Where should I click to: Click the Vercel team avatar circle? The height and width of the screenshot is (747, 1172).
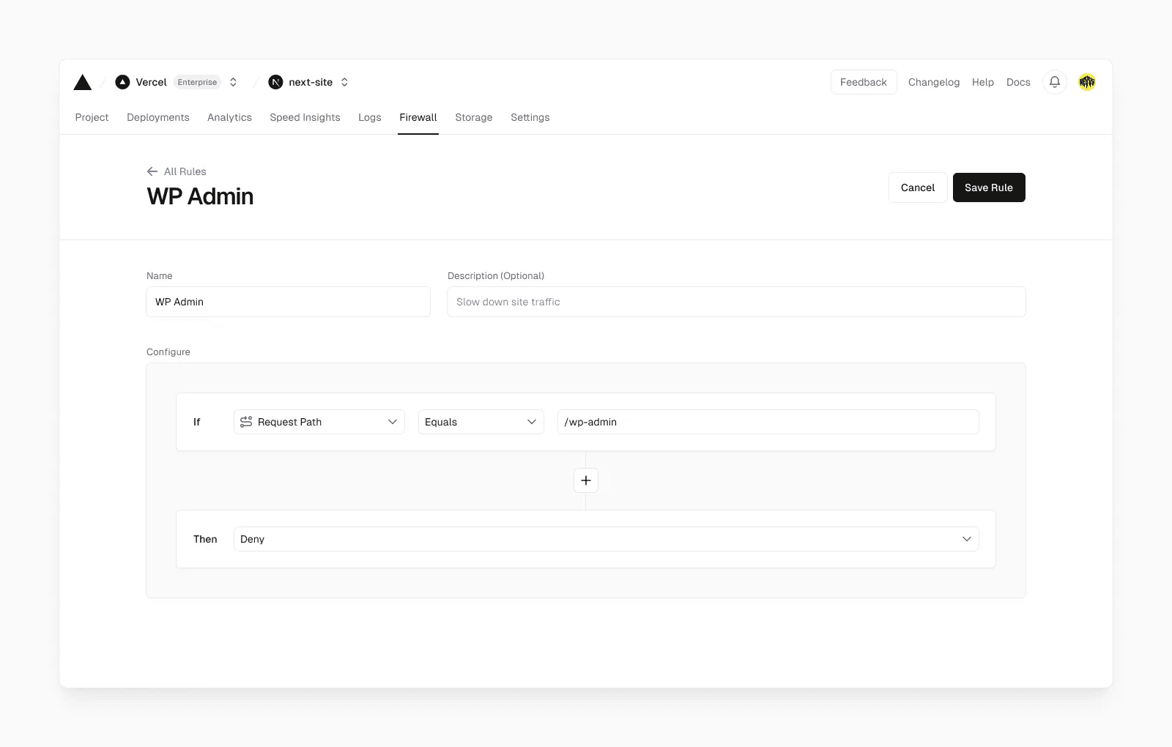pos(122,82)
